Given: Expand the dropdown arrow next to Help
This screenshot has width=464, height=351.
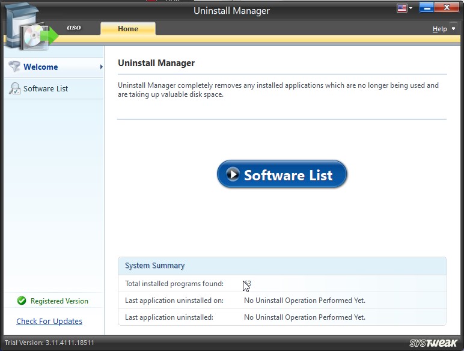Looking at the screenshot, I should click(x=452, y=29).
